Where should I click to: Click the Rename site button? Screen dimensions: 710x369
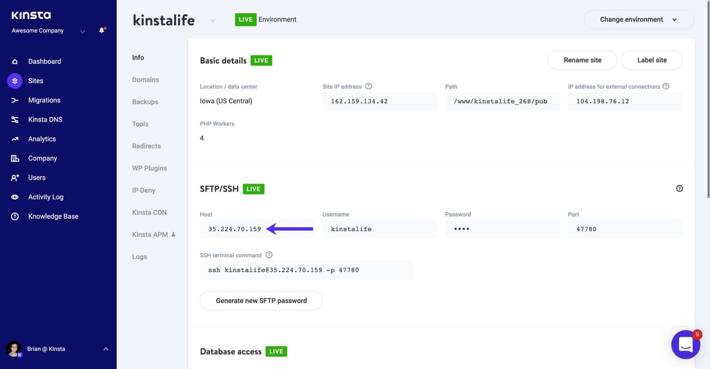pyautogui.click(x=582, y=60)
